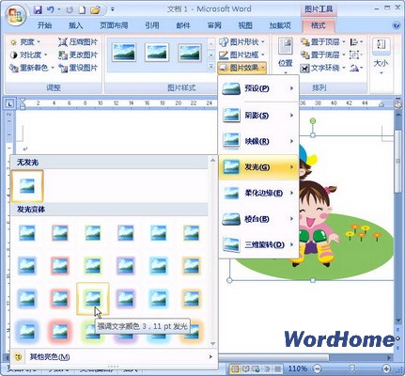Open 文字环绕 text wrapping menu
The height and width of the screenshot is (376, 405).
[x=322, y=68]
